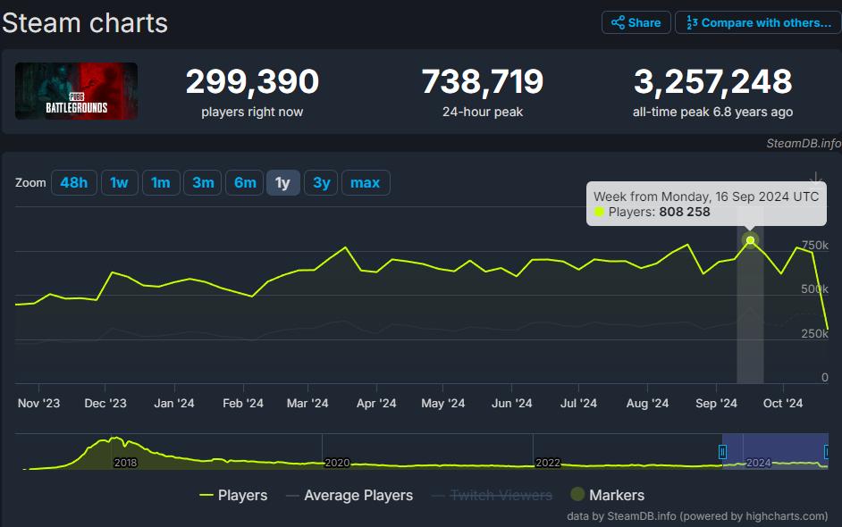Click the 500k y-axis label
842x527 pixels.
[x=815, y=289]
